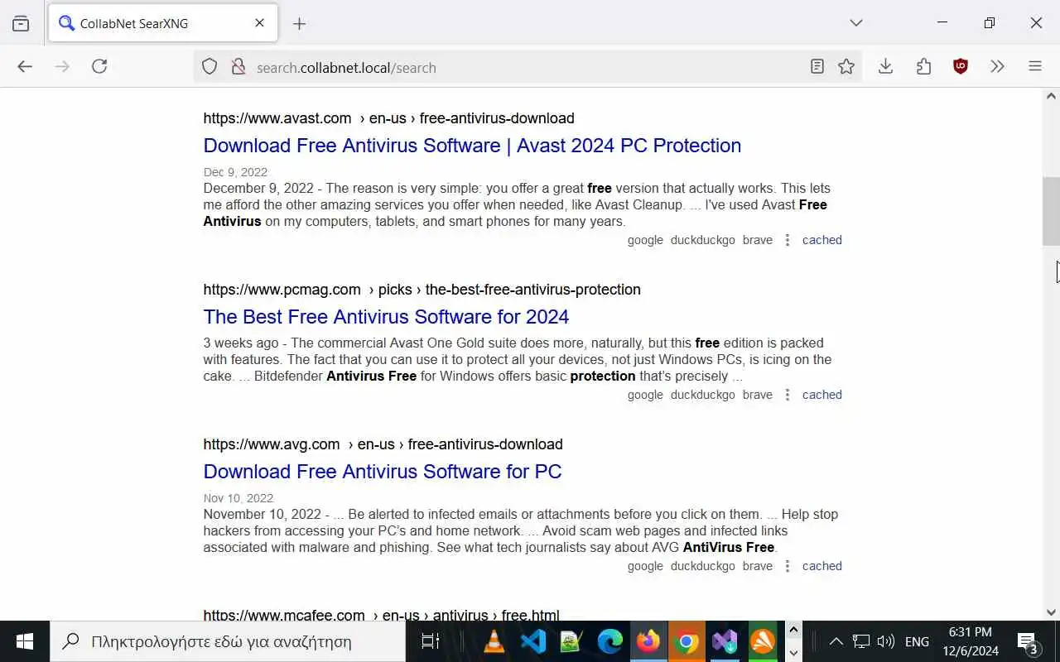This screenshot has height=662, width=1060.
Task: Open Download Free Antivirus Software for PC result
Action: click(x=383, y=472)
